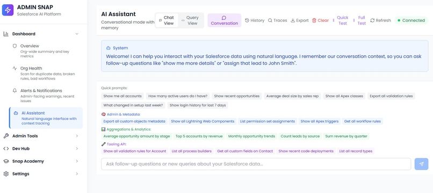This screenshot has width=433, height=193.
Task: Click 'Show all Apex classes' prompt
Action: point(344,96)
